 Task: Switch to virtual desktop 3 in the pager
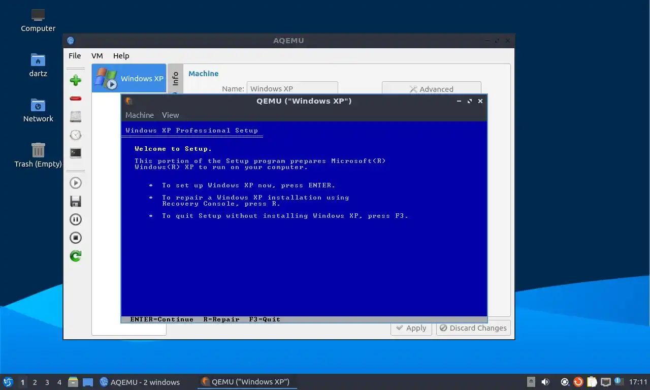pyautogui.click(x=47, y=382)
